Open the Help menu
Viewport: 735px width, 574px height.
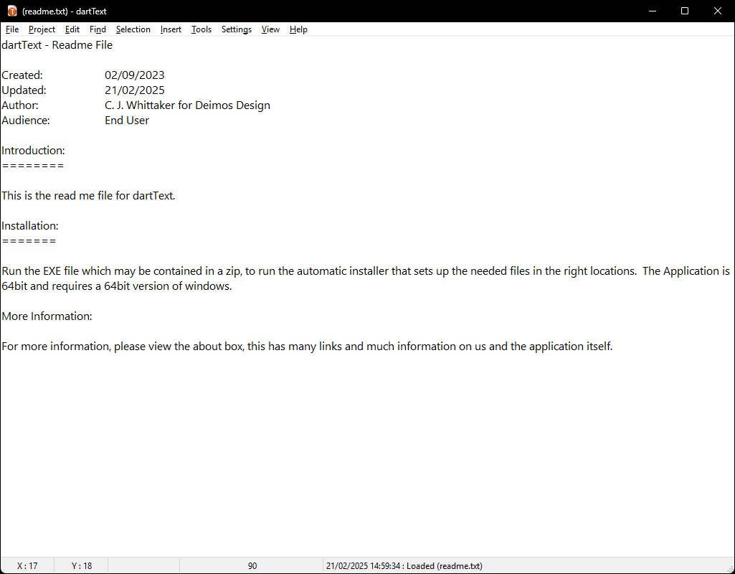[x=298, y=29]
